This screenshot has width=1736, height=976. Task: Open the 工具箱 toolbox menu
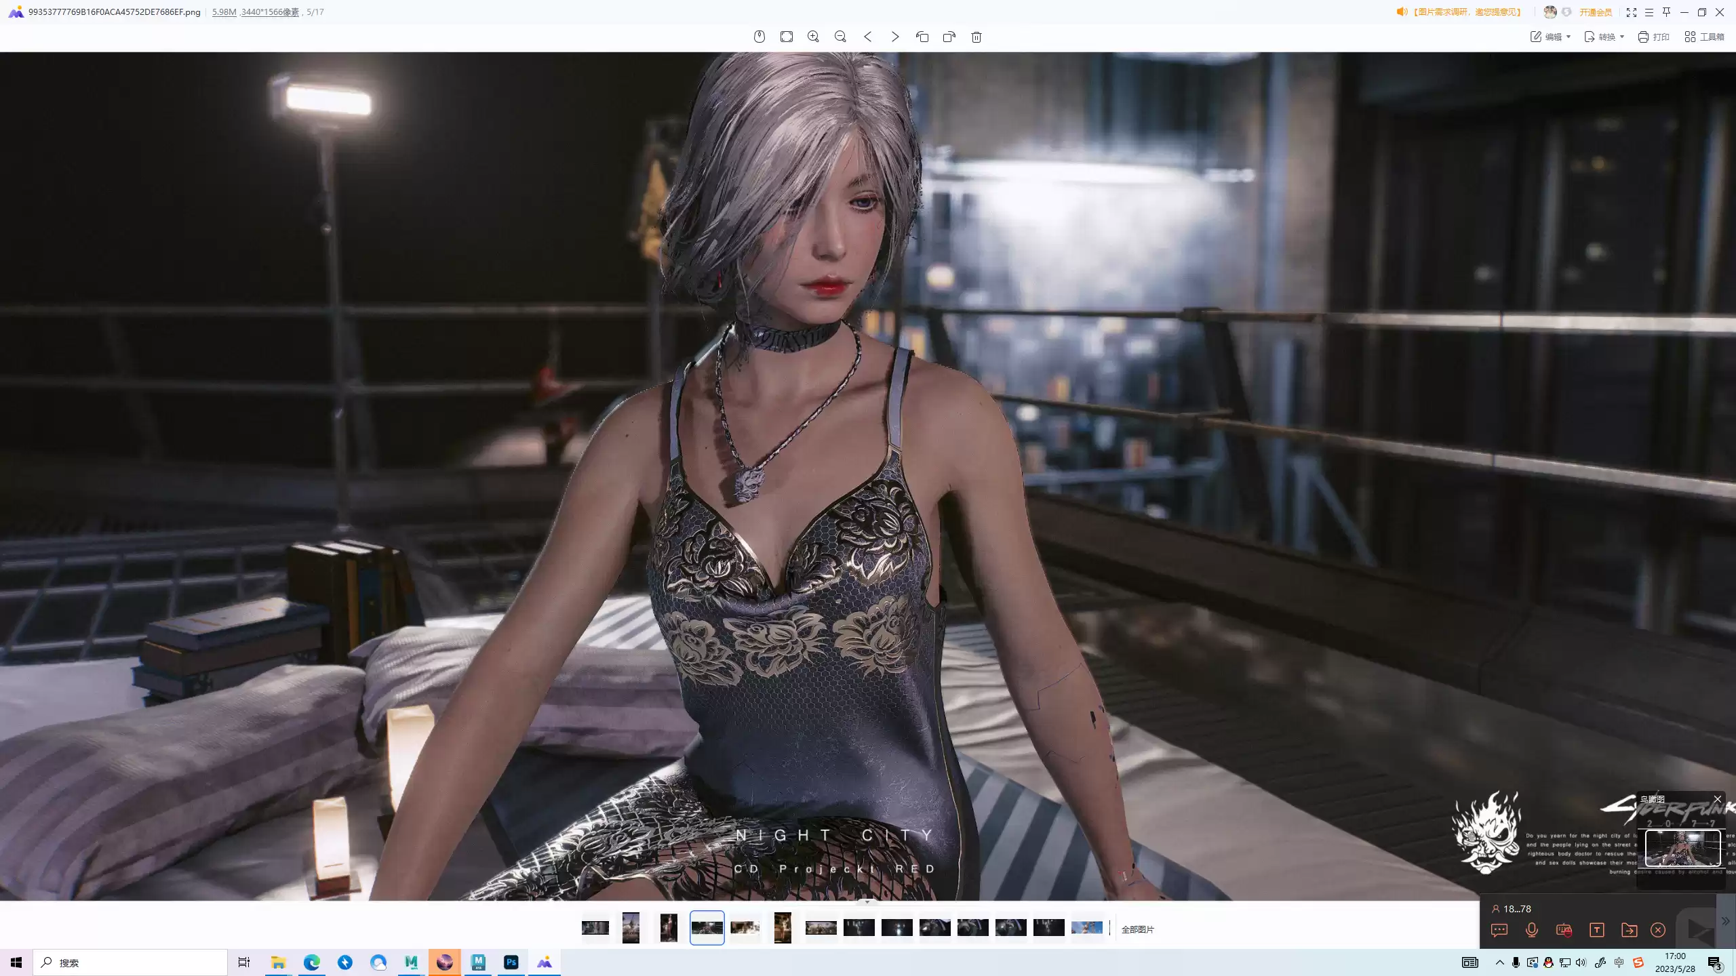(x=1704, y=37)
